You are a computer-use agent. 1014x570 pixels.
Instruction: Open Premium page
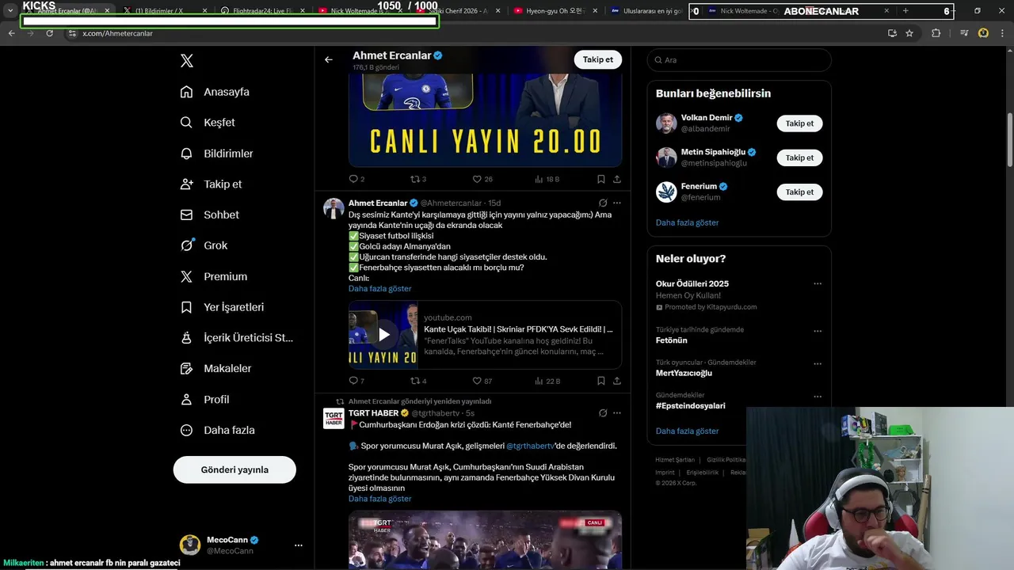[213, 276]
